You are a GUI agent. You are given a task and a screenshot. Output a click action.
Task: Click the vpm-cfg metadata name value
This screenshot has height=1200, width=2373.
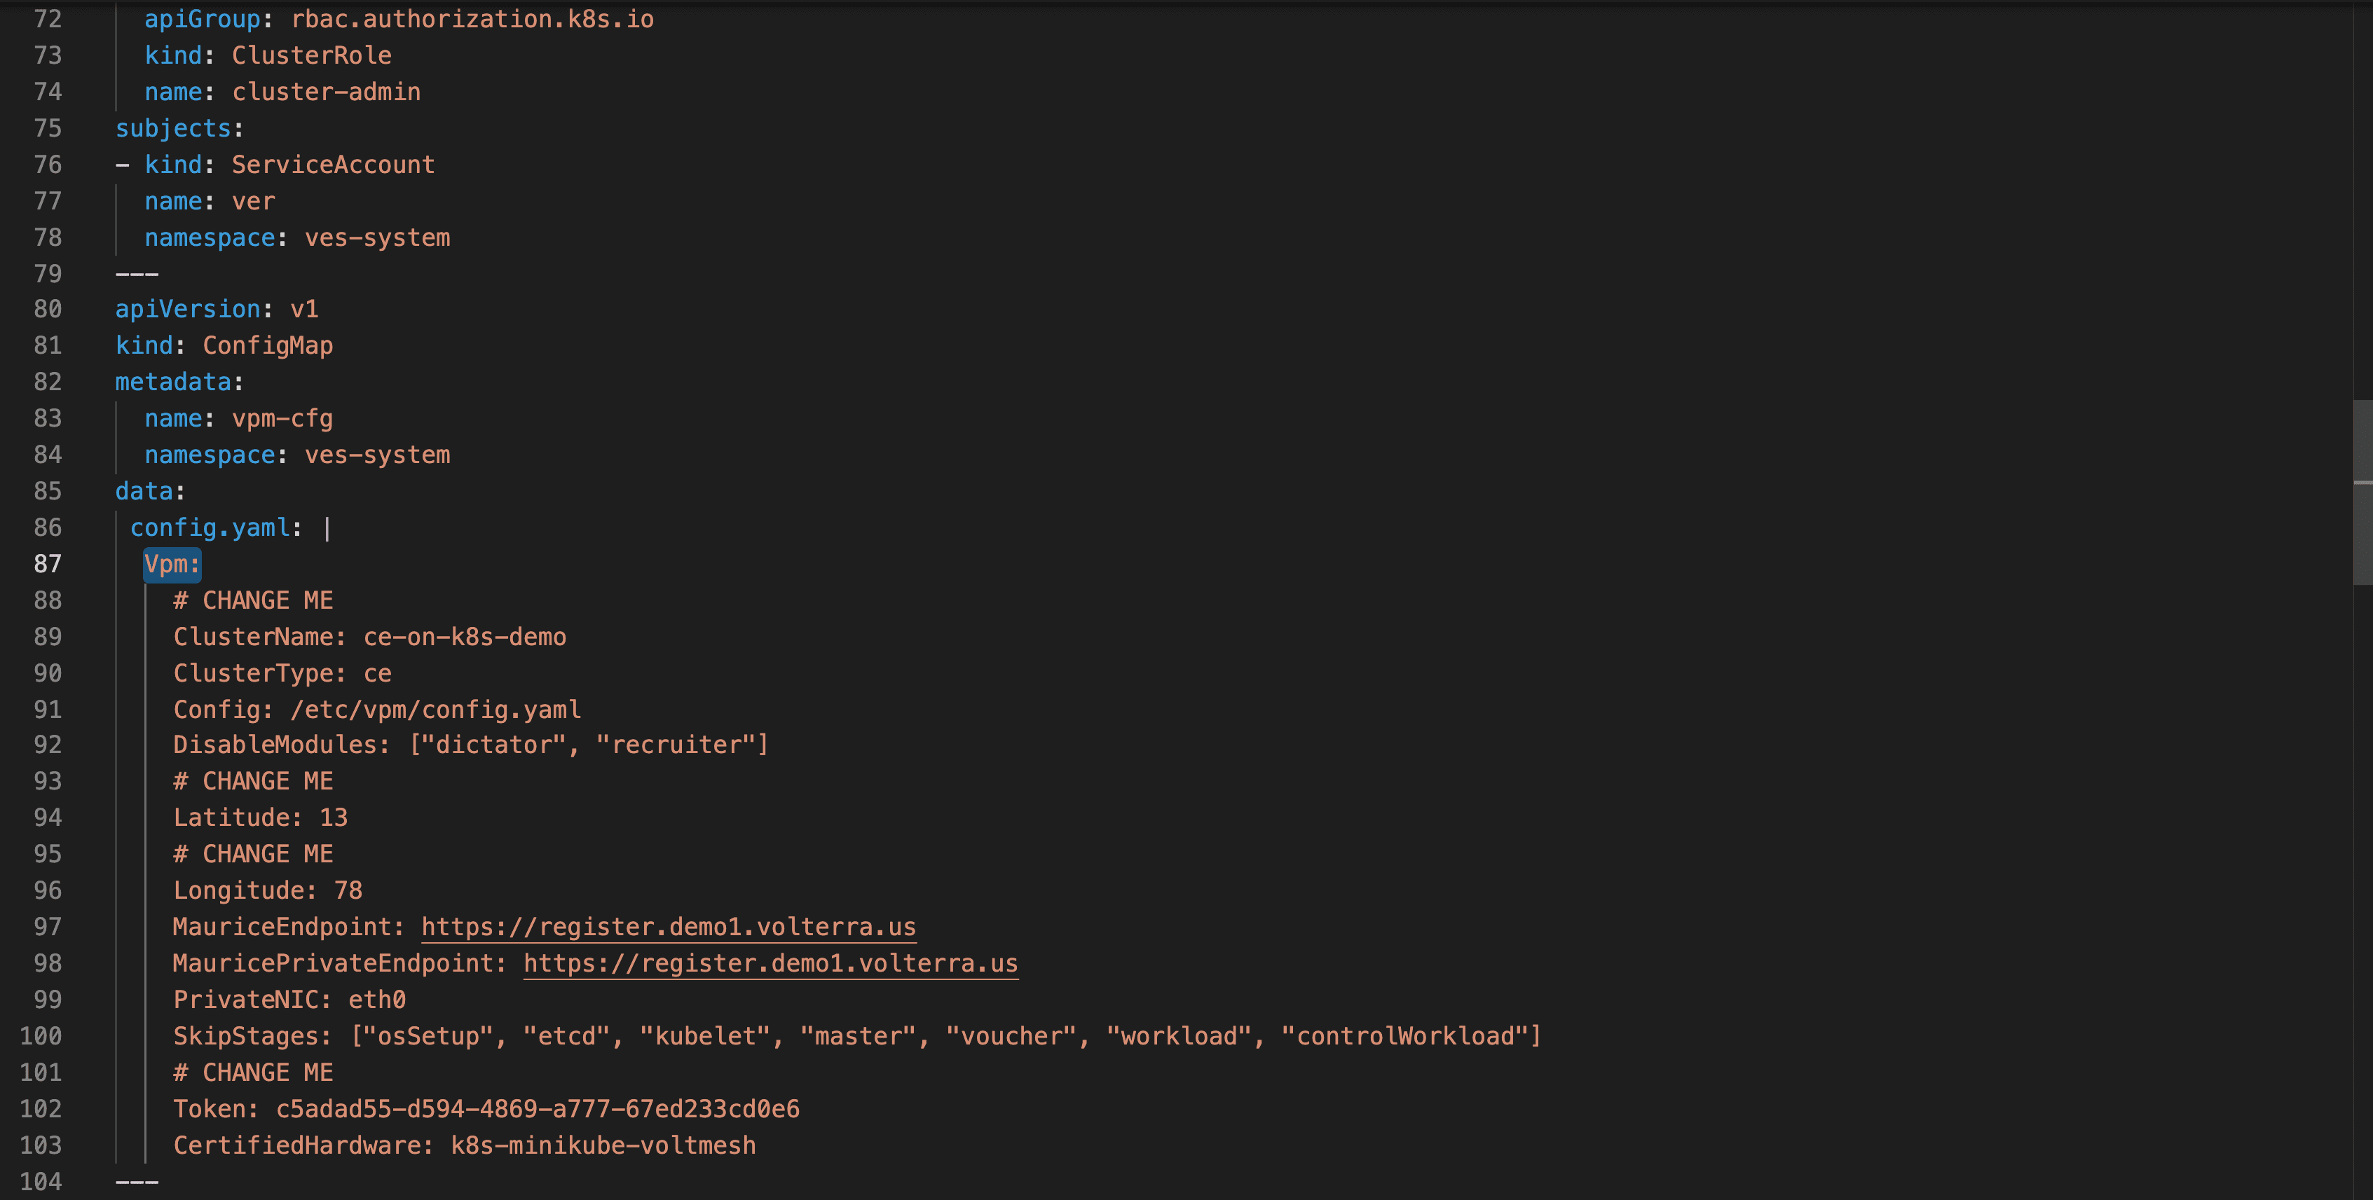(282, 419)
